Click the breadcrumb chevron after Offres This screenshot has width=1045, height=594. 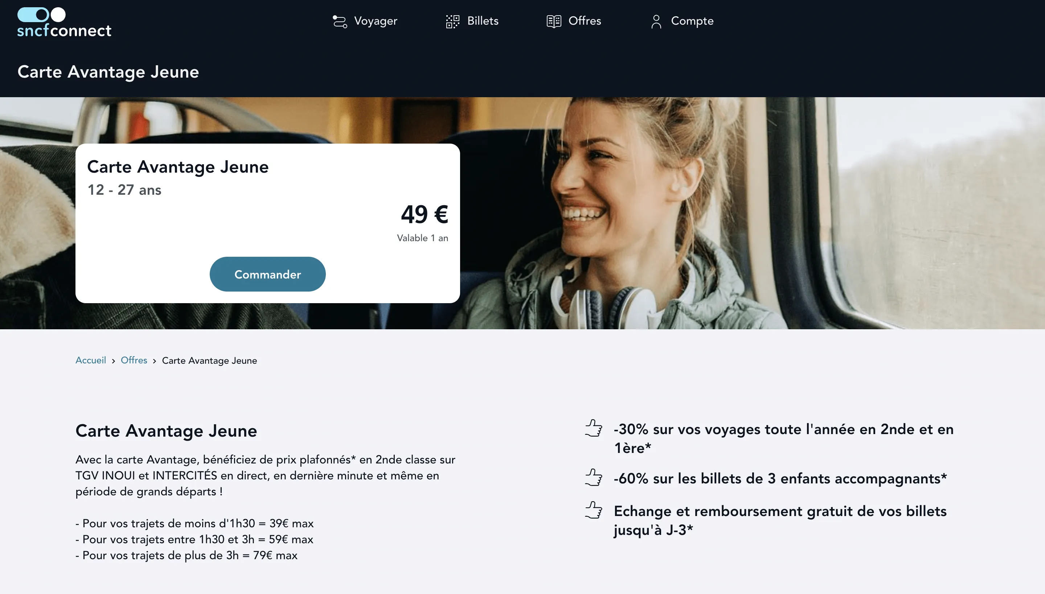(155, 361)
